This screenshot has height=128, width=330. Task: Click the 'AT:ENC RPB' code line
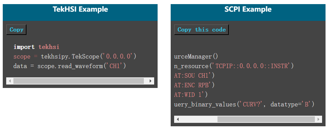[x=194, y=85]
